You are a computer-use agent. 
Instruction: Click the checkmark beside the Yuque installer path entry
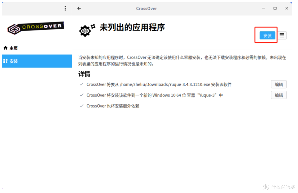(x=81, y=84)
